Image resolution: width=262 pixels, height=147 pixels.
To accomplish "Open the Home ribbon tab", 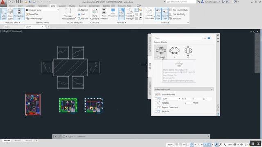I will pos(12,6).
